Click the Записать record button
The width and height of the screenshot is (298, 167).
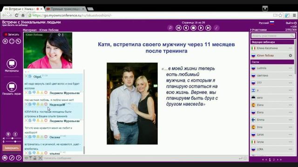point(12,34)
